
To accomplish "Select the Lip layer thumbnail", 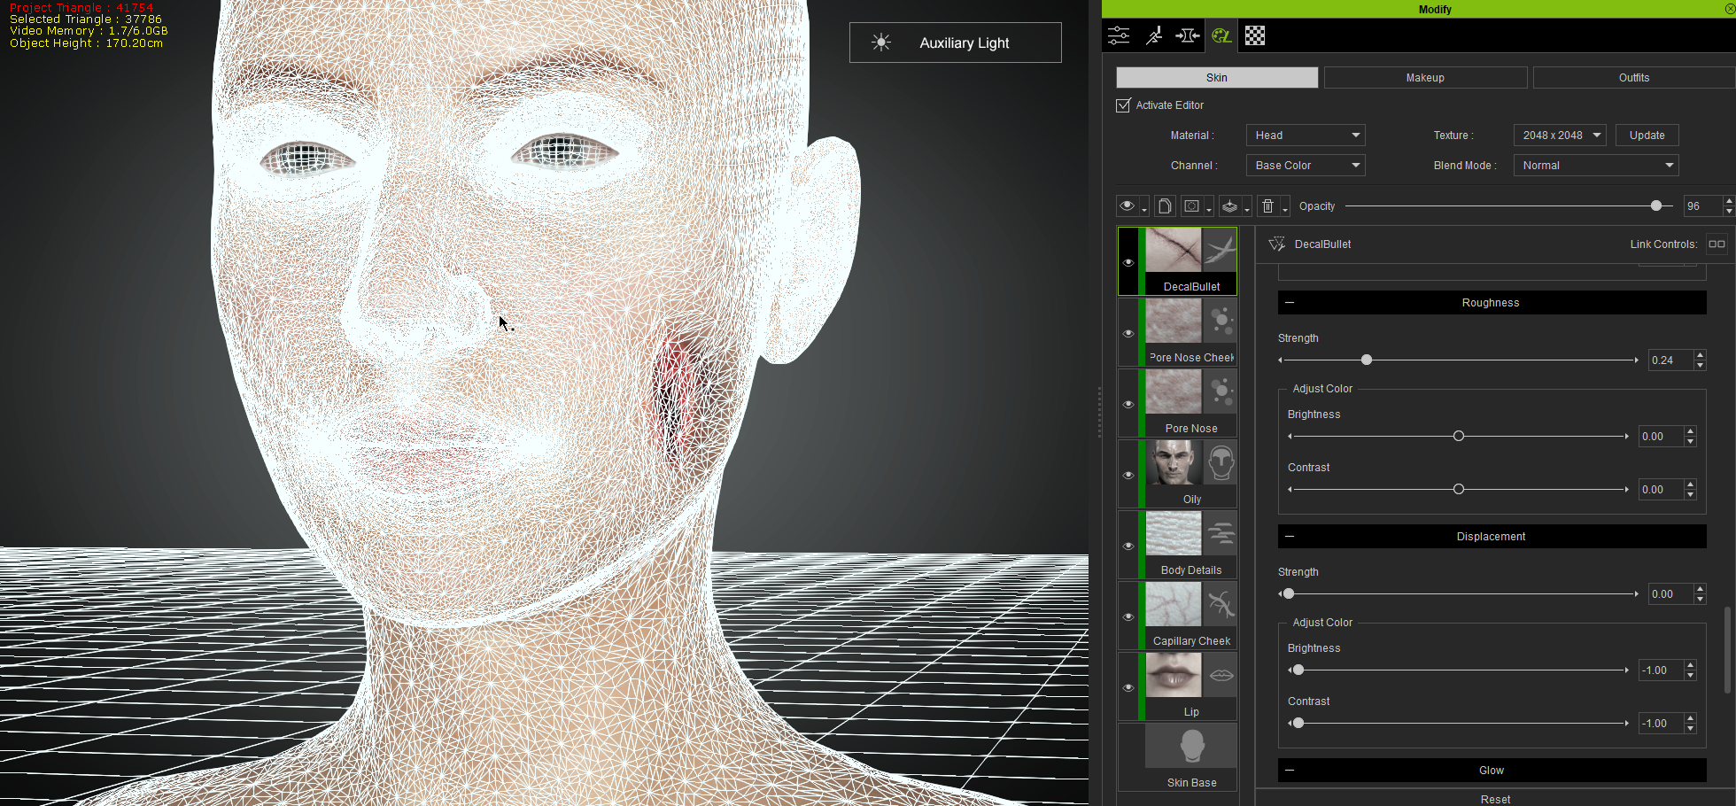I will click(x=1174, y=676).
